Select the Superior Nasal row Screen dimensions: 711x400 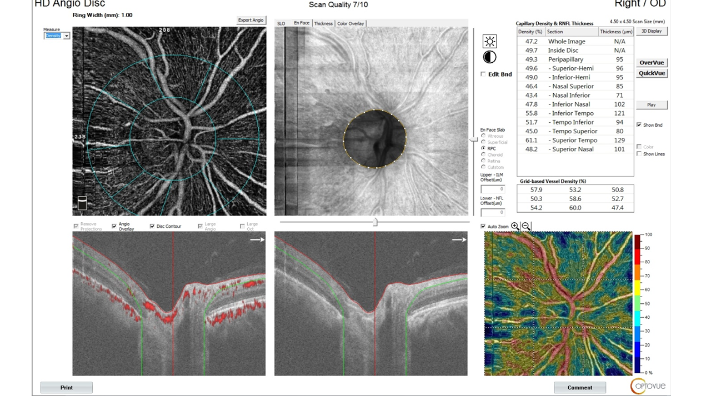pyautogui.click(x=575, y=149)
